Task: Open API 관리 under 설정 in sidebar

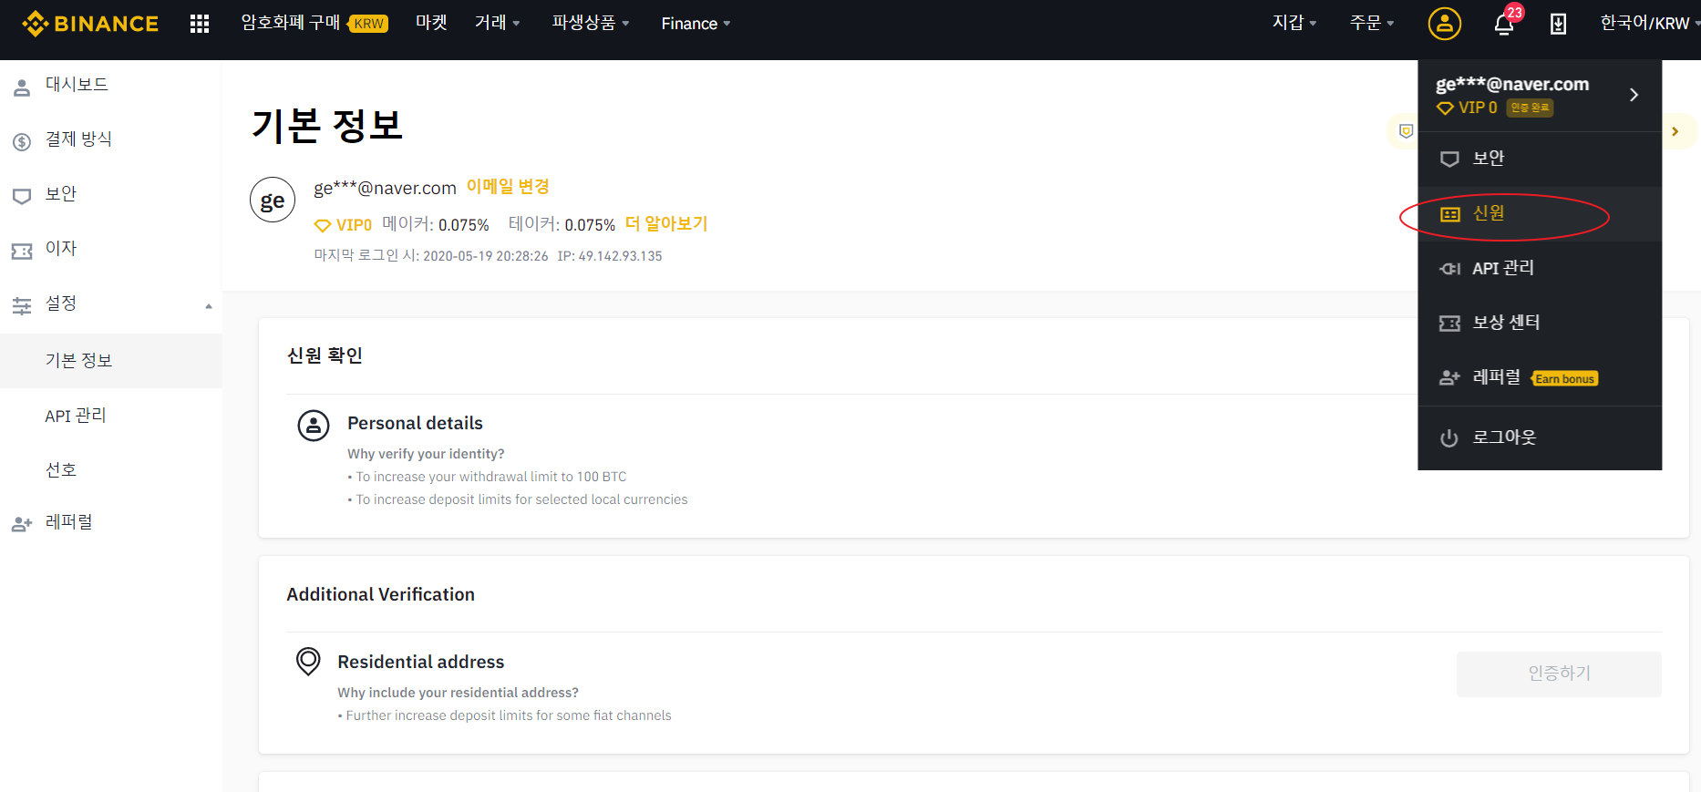Action: tap(110, 416)
